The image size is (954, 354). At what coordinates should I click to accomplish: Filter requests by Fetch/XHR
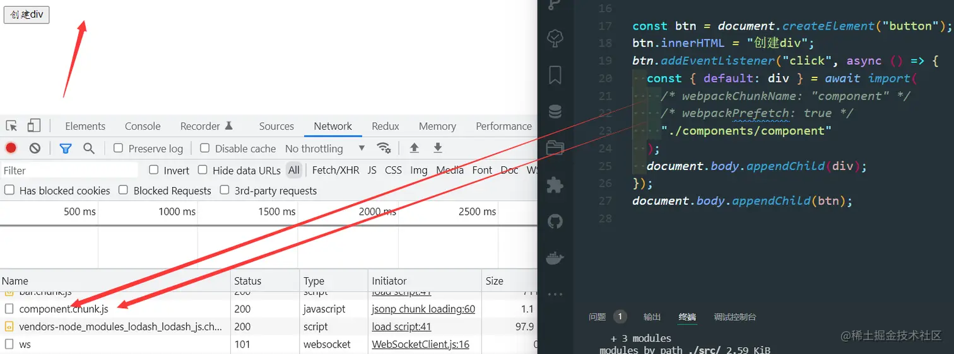pos(336,170)
